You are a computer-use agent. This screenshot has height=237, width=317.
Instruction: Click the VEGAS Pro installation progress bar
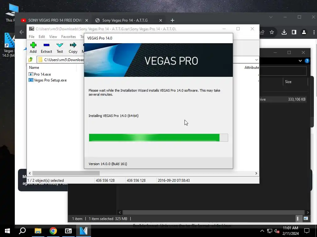[158, 138]
